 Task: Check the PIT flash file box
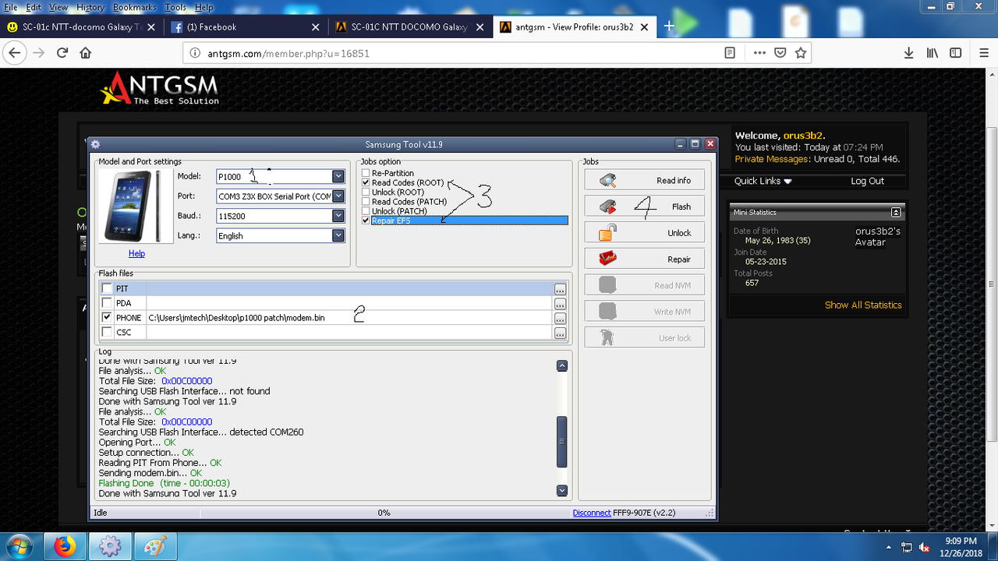[x=107, y=289]
